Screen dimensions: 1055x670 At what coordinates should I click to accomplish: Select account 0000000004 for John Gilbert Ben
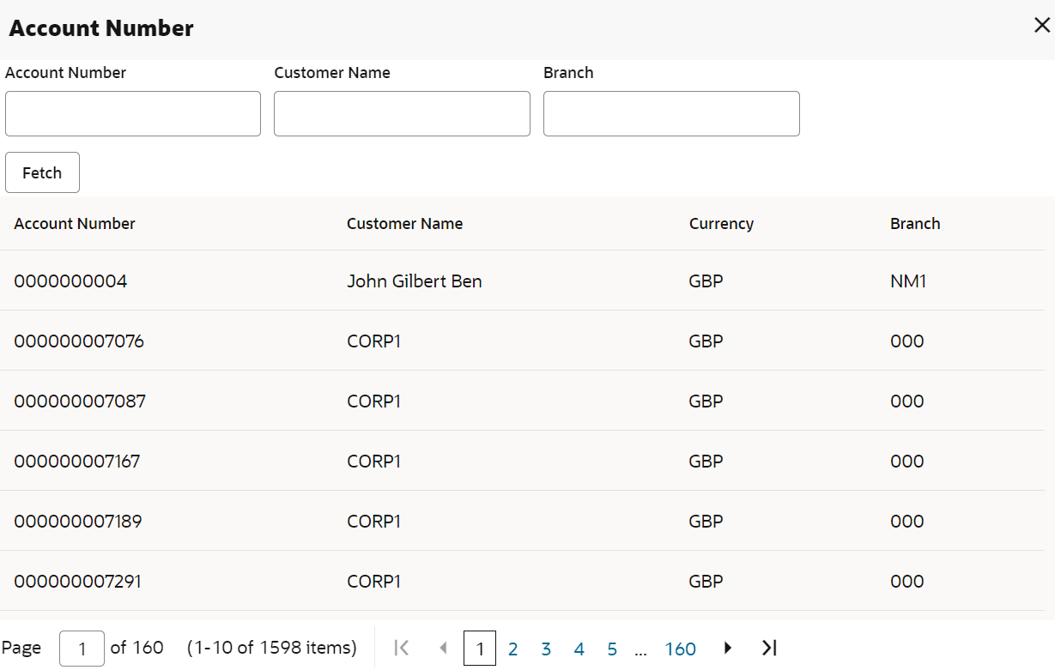click(70, 281)
